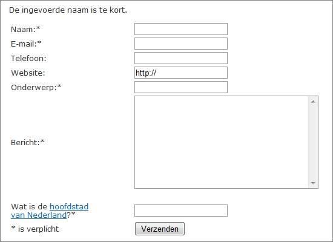Click the scroll down arrow in Bericht box
This screenshot has height=242, width=333.
tap(313, 183)
